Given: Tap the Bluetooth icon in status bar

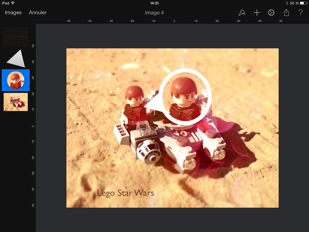Looking at the screenshot, I should pos(287,3).
